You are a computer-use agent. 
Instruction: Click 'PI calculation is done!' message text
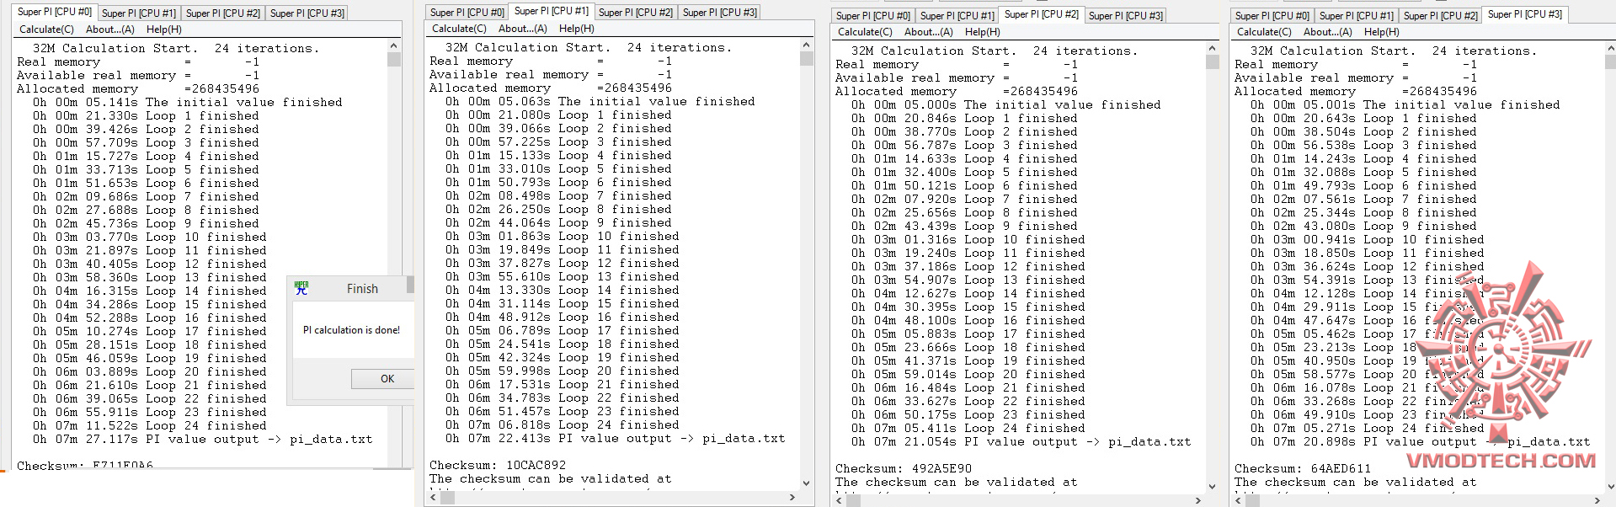coord(351,330)
